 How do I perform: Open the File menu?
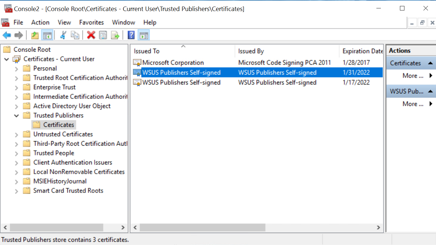point(18,22)
